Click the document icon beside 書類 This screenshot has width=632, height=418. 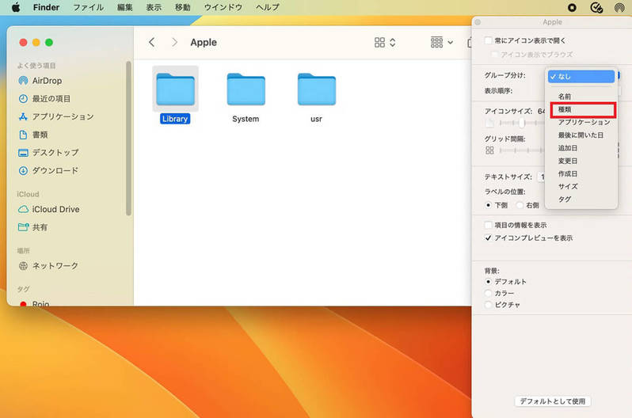click(x=24, y=135)
